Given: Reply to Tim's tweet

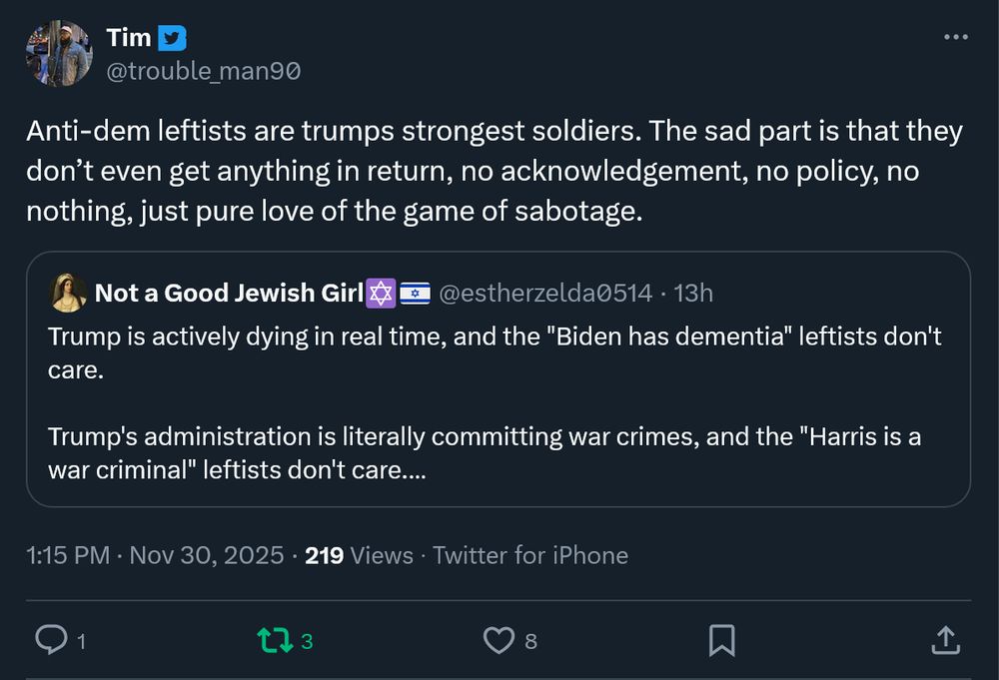Looking at the screenshot, I should pyautogui.click(x=50, y=641).
